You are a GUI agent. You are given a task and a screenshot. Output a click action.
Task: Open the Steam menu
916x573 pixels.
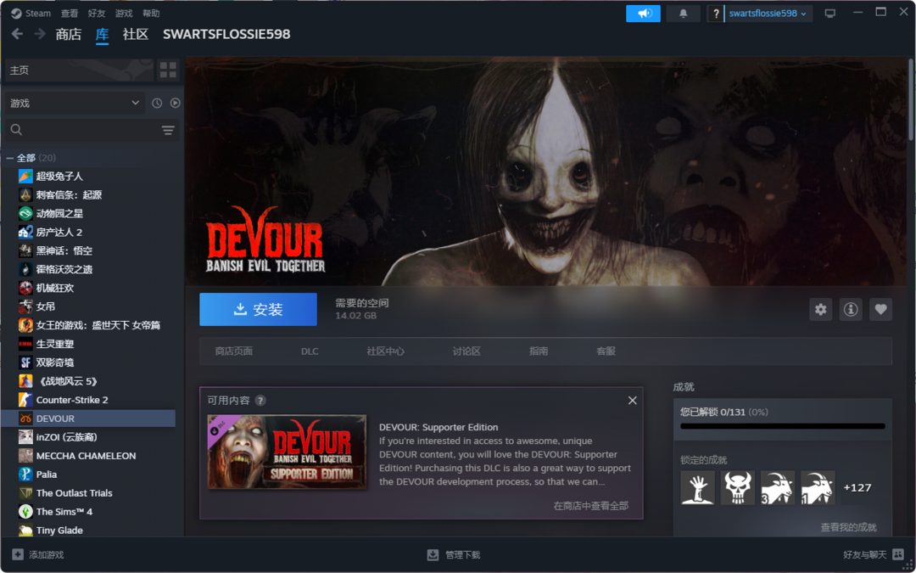(31, 14)
